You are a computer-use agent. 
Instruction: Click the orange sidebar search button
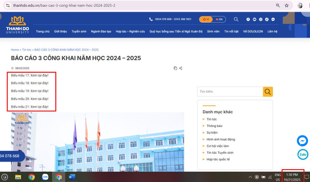[x=268, y=92]
